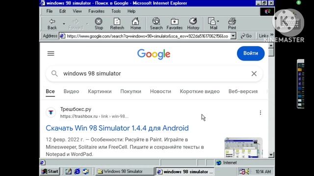Click the vertical scrollbar thumb
The width and height of the screenshot is (314, 176).
click(x=271, y=52)
